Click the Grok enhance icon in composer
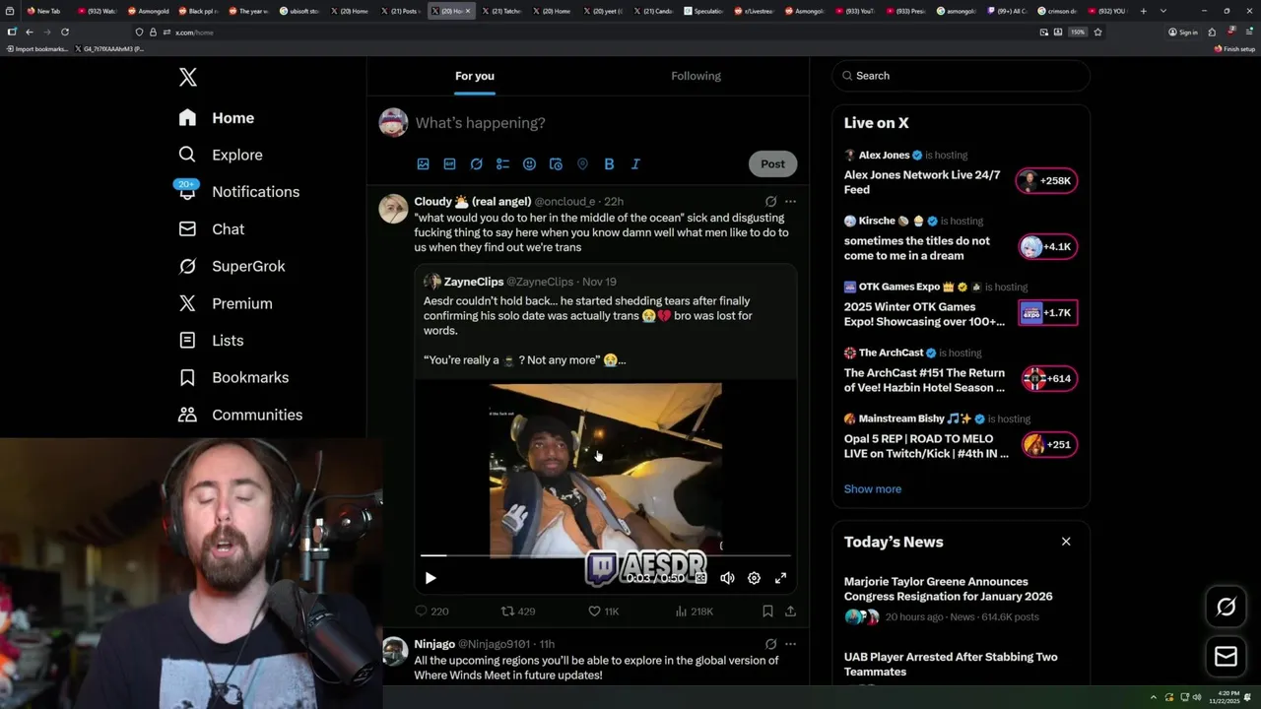 tap(477, 164)
